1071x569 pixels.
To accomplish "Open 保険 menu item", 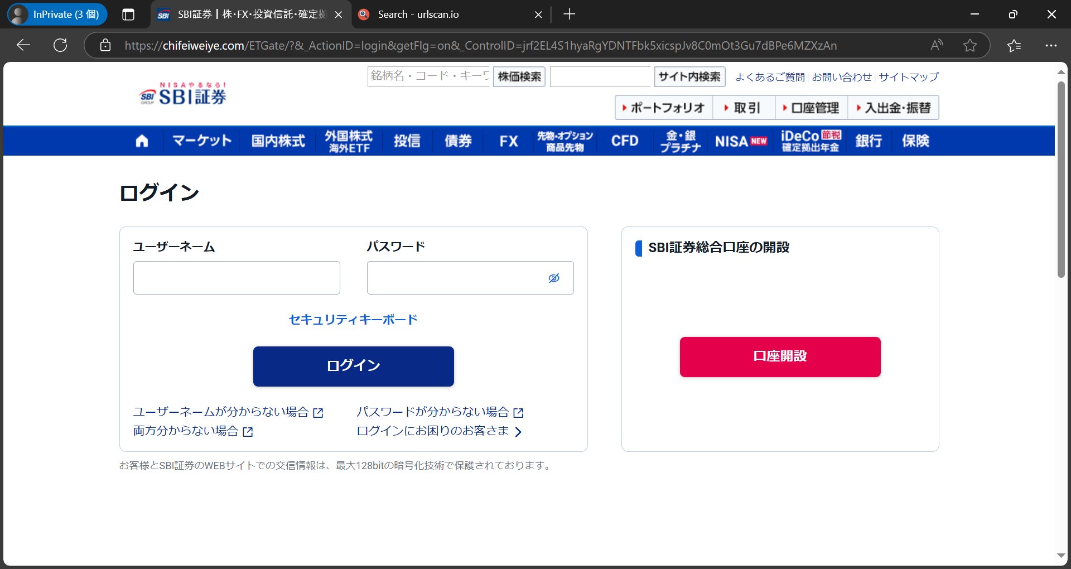I will 915,141.
